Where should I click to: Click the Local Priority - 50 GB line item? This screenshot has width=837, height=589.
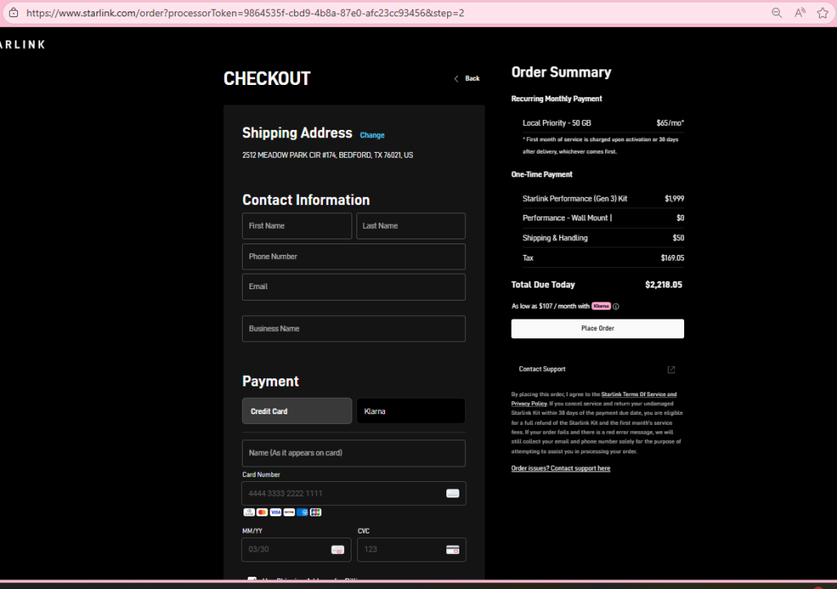[x=603, y=123]
